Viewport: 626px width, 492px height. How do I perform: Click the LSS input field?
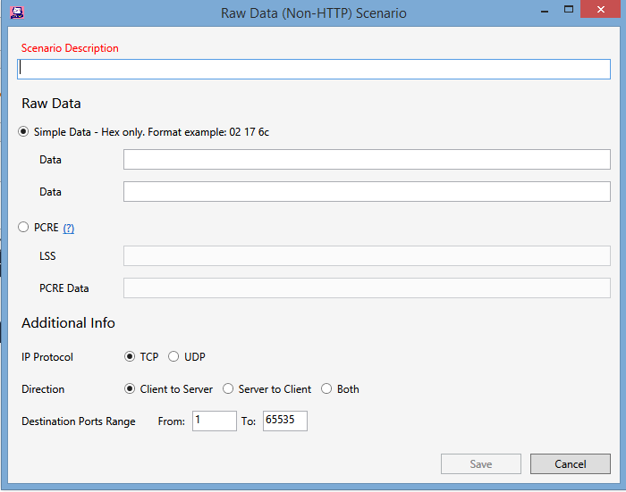click(367, 256)
